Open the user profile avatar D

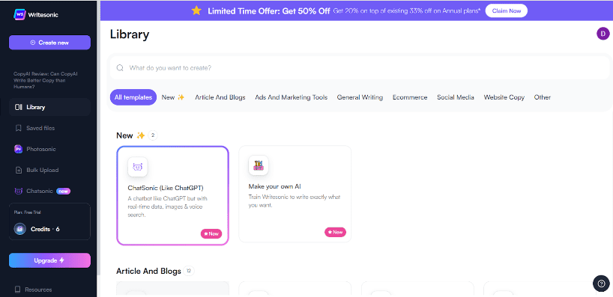coord(603,34)
